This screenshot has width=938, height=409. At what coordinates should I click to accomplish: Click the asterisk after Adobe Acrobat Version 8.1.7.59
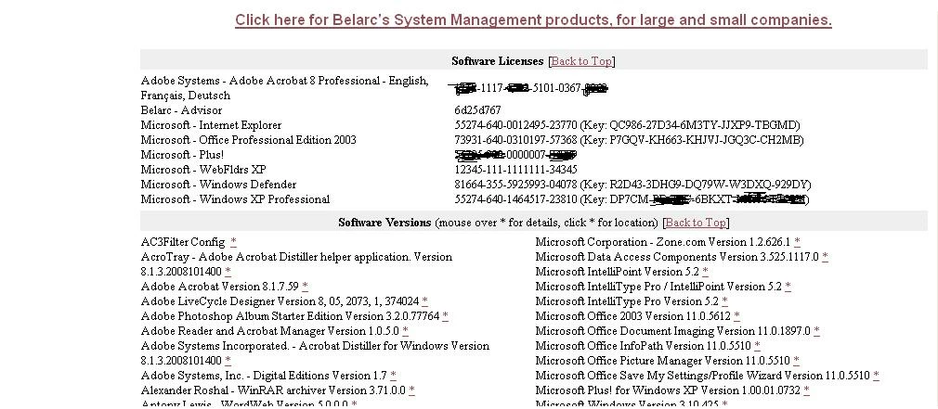(306, 287)
